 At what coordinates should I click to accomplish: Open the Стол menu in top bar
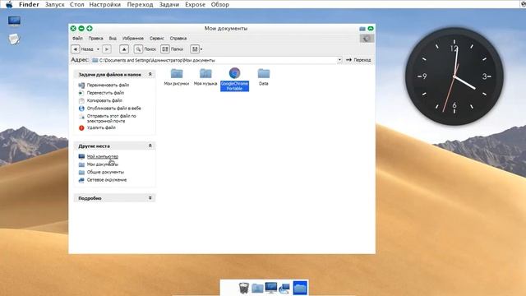76,4
